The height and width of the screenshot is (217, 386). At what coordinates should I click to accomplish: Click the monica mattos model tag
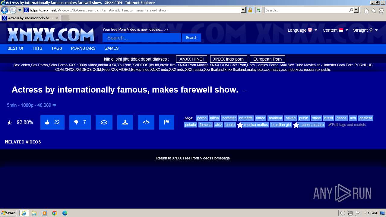point(253,125)
